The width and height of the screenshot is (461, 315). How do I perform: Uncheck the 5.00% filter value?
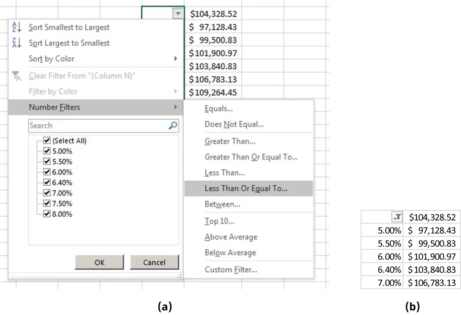(46, 151)
